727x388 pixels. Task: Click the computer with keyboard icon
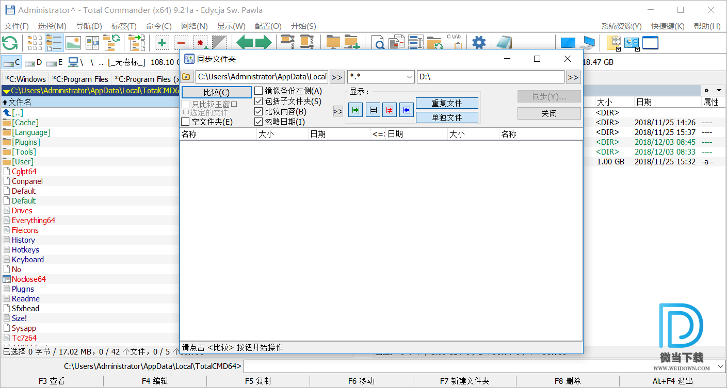click(x=587, y=43)
